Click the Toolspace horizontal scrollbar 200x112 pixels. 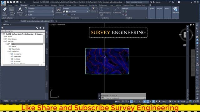click(x=21, y=65)
